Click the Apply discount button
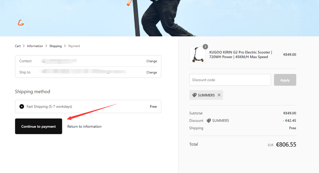This screenshot has height=173, width=319. 285,80
